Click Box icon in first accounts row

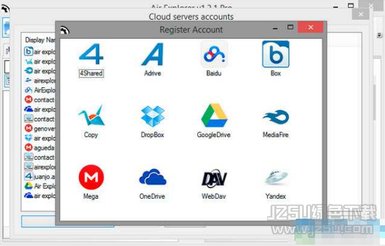point(28,51)
